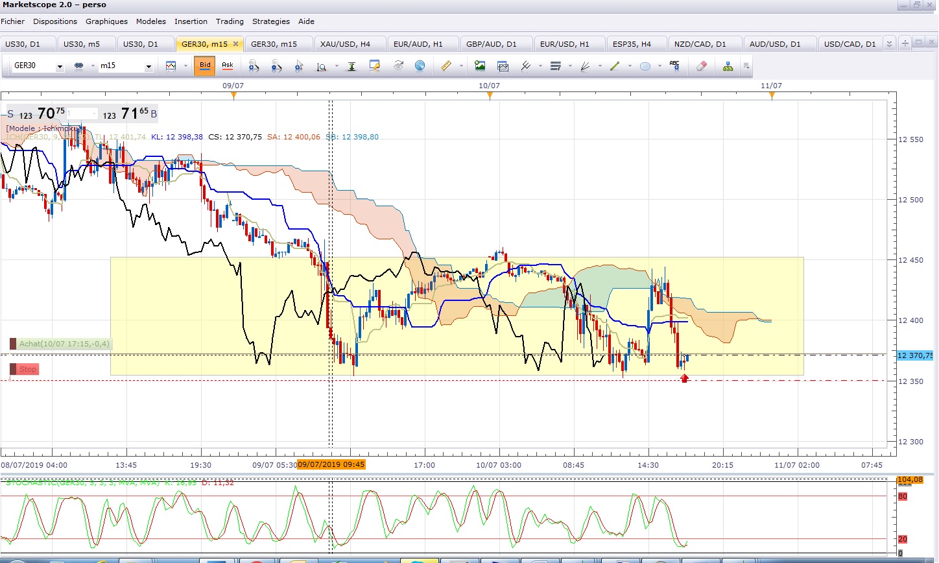Expand the ruler tool dropdown arrow
The height and width of the screenshot is (563, 939).
461,66
